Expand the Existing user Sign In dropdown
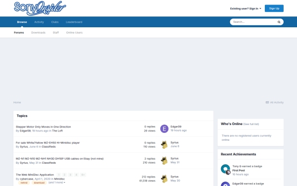The height and width of the screenshot is (186, 297). pyautogui.click(x=246, y=8)
